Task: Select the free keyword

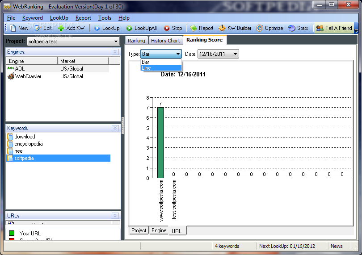Action: pos(18,151)
